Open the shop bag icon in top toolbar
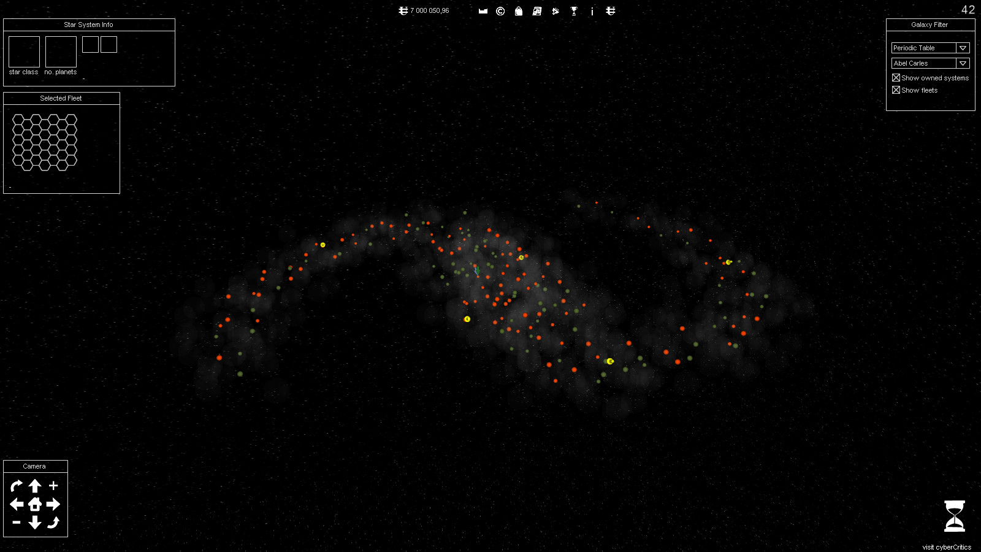The height and width of the screenshot is (552, 981). point(518,11)
